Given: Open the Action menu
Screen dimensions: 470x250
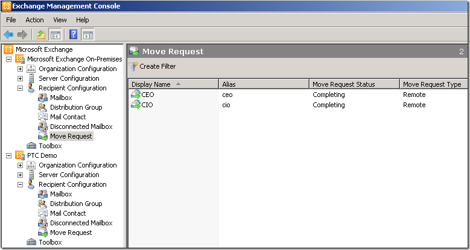Looking at the screenshot, I should (34, 20).
